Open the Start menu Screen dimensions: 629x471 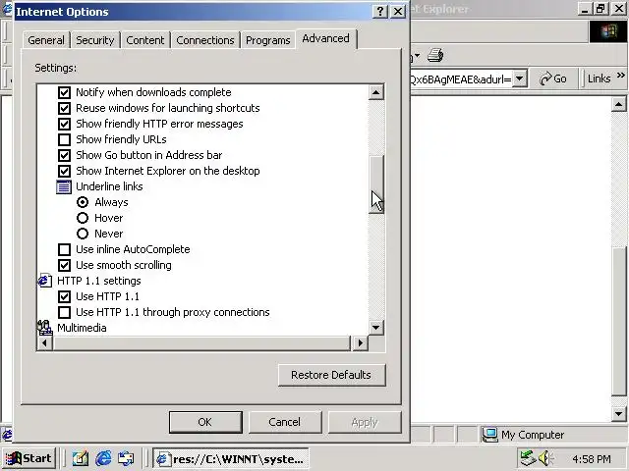29,458
